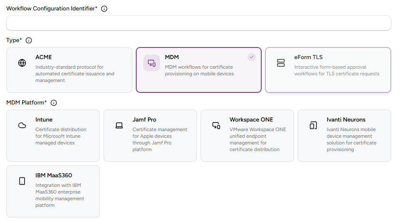
Task: Click the Intune cloud icon
Action: 22,125
